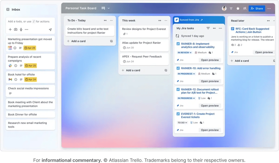Viewport: 279px width, 163px height.
Task: Click the Inbox icon in panel header
Action: pyautogui.click(x=8, y=9)
